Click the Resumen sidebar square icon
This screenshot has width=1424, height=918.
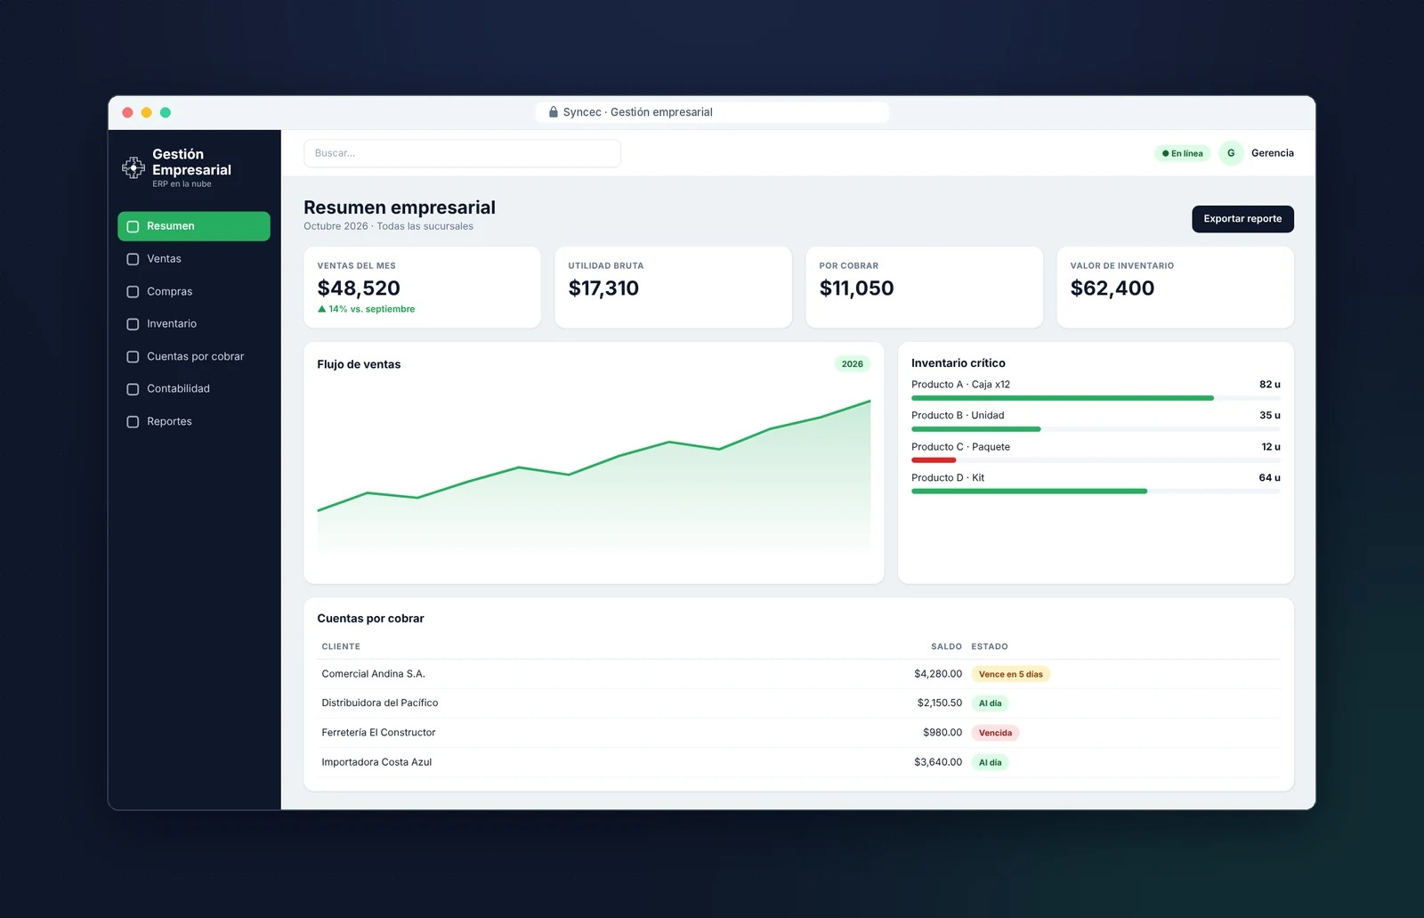[x=133, y=226]
